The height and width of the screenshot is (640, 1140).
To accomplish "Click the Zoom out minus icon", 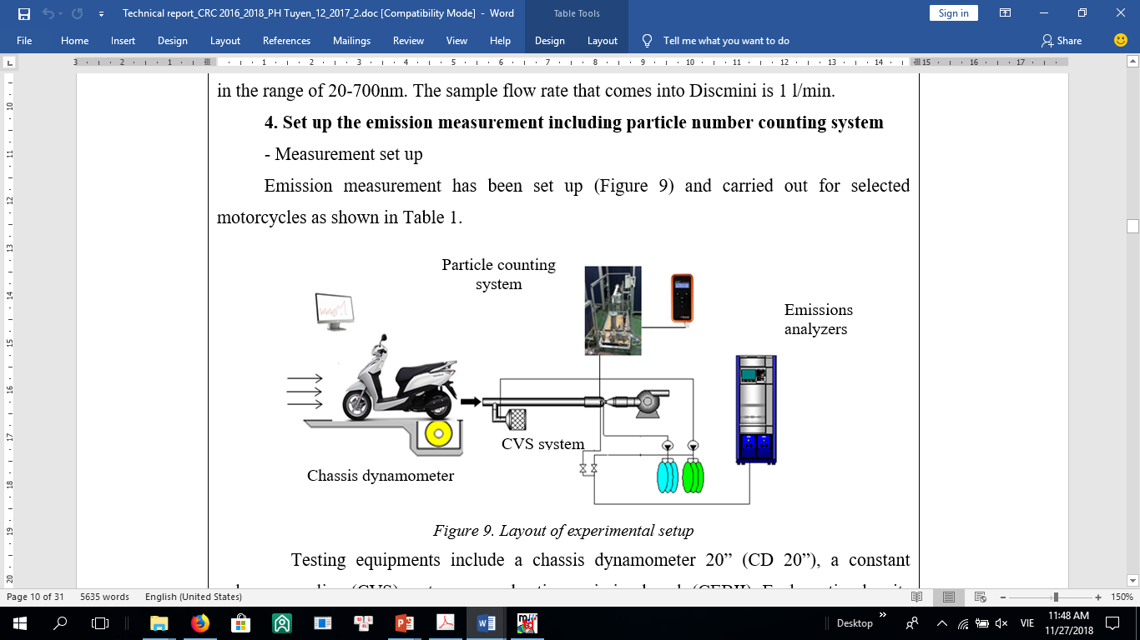I will (1011, 597).
